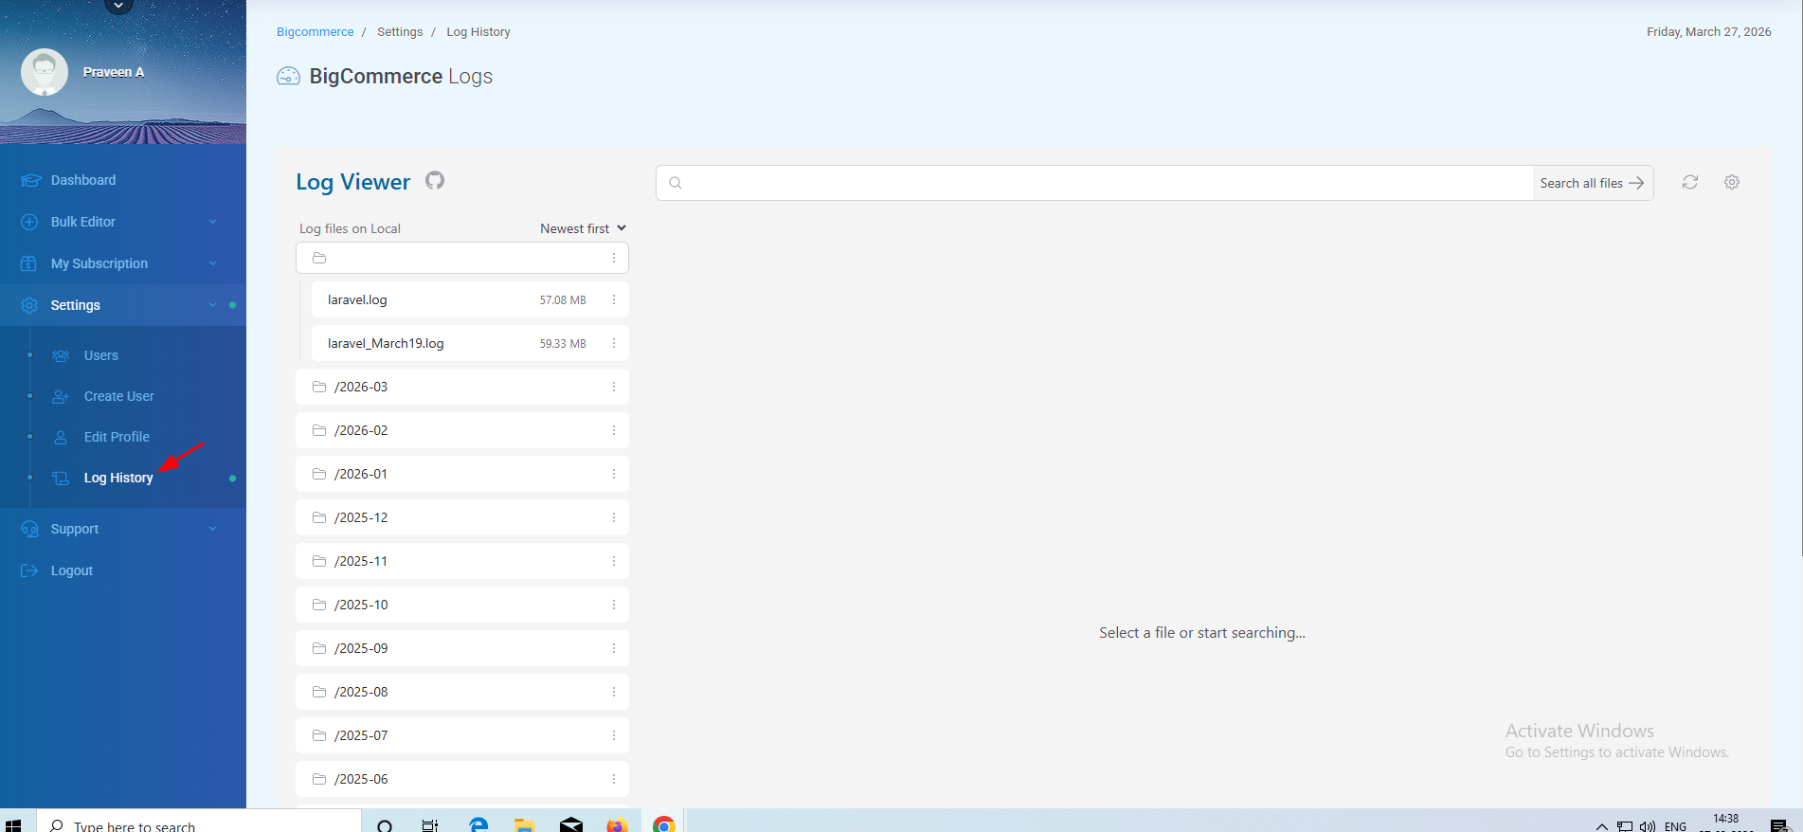Open the Log Viewer GitHub icon
1803x832 pixels.
pyautogui.click(x=435, y=180)
